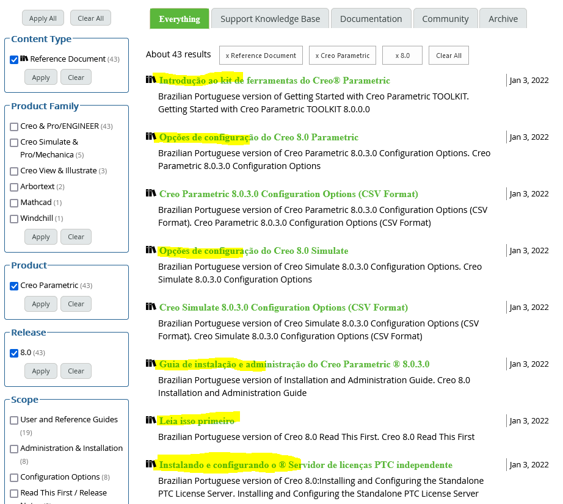The width and height of the screenshot is (563, 504).
Task: Remove the x 8.0 filter chip
Action: (402, 56)
